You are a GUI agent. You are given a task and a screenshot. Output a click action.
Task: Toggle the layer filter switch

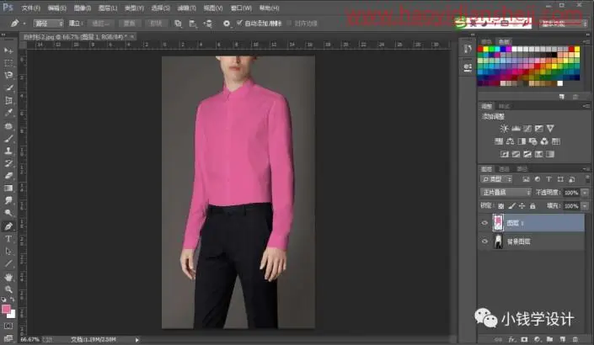588,180
